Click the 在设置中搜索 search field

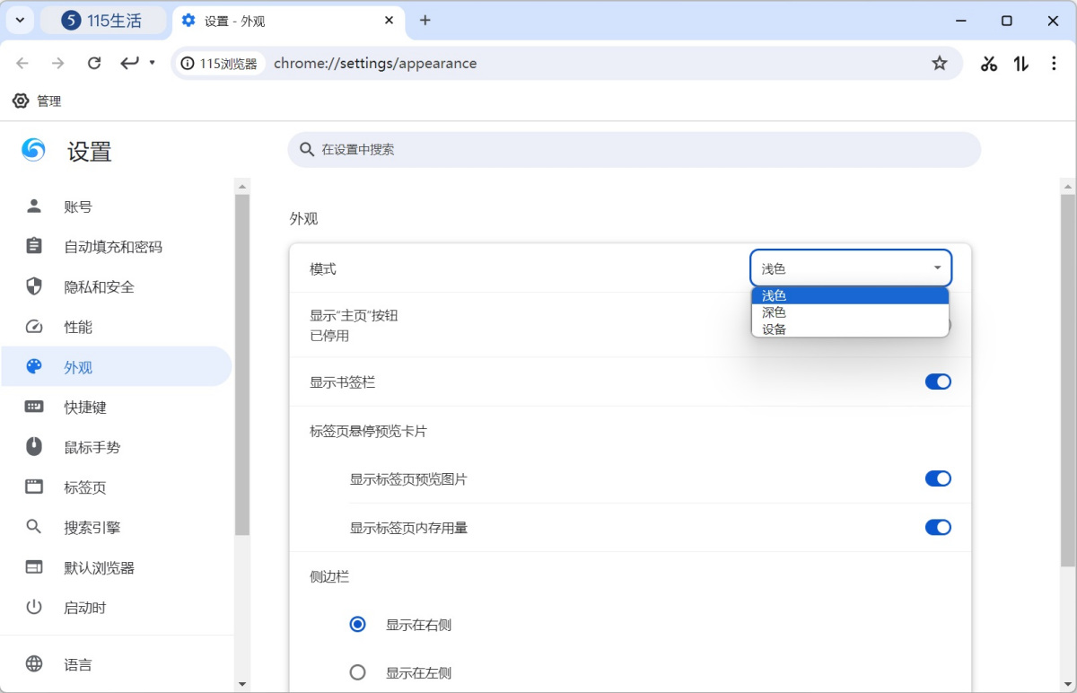coord(634,150)
